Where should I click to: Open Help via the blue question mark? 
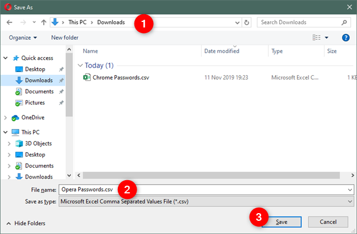point(346,37)
